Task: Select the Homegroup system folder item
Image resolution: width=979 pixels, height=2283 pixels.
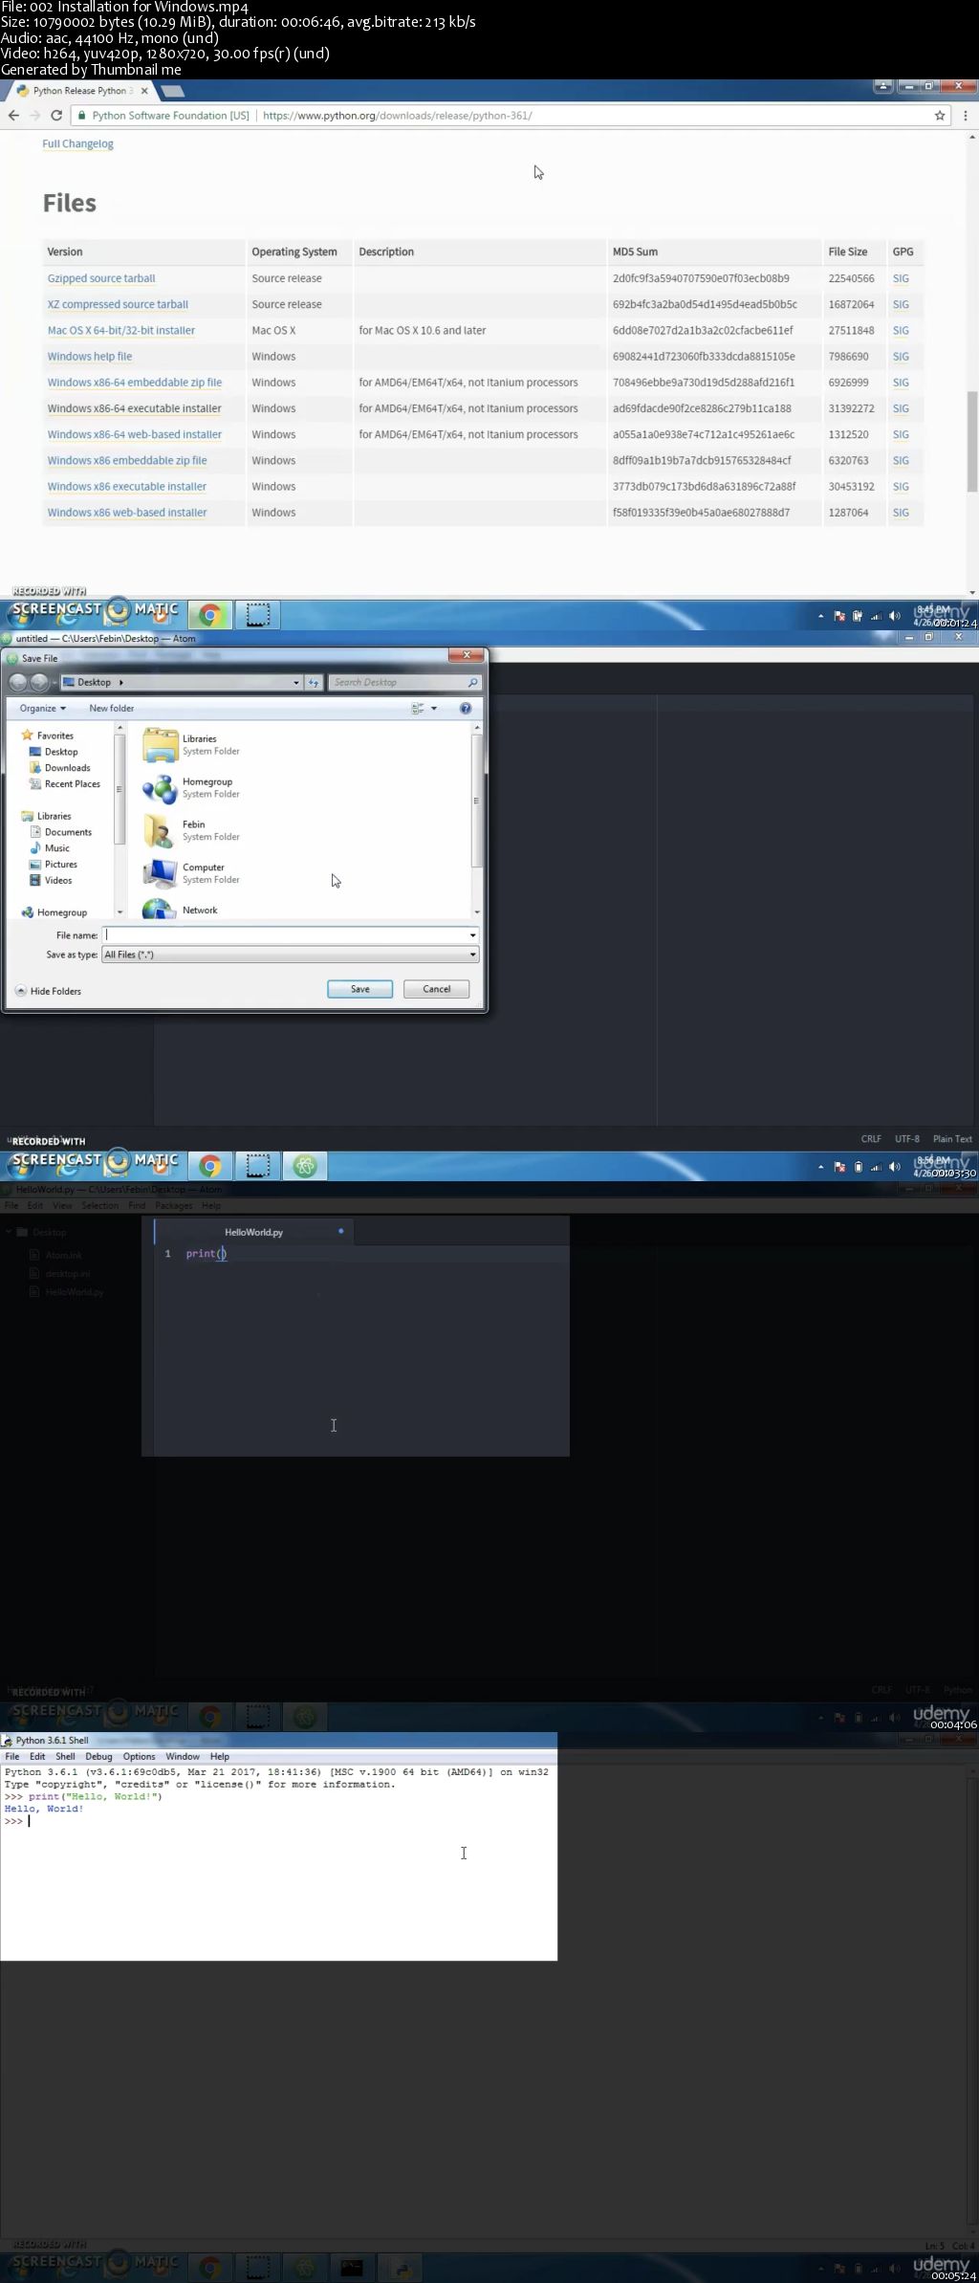Action: coord(191,788)
